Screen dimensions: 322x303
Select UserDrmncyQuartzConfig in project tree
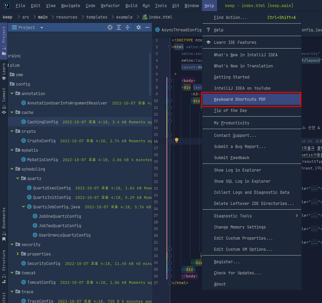[x=65, y=235]
